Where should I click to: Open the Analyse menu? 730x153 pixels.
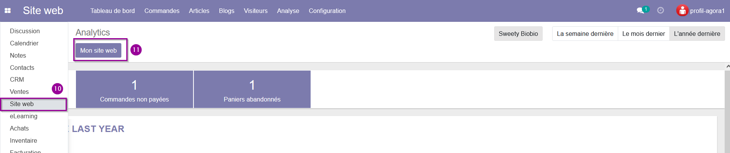[x=288, y=11]
